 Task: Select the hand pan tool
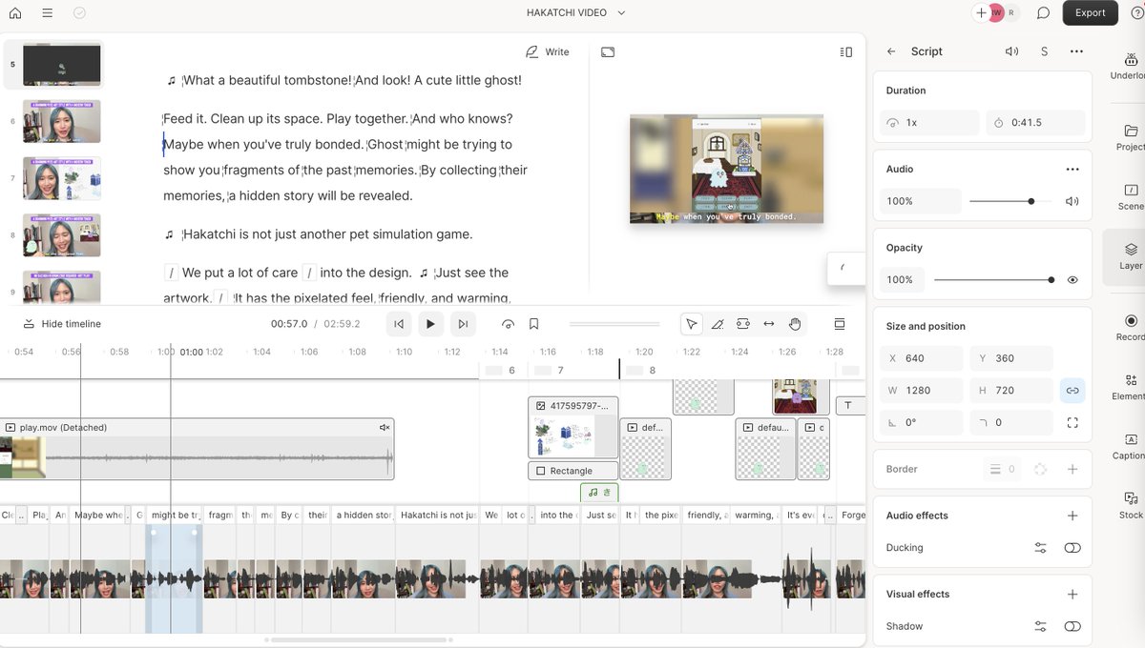tap(795, 324)
